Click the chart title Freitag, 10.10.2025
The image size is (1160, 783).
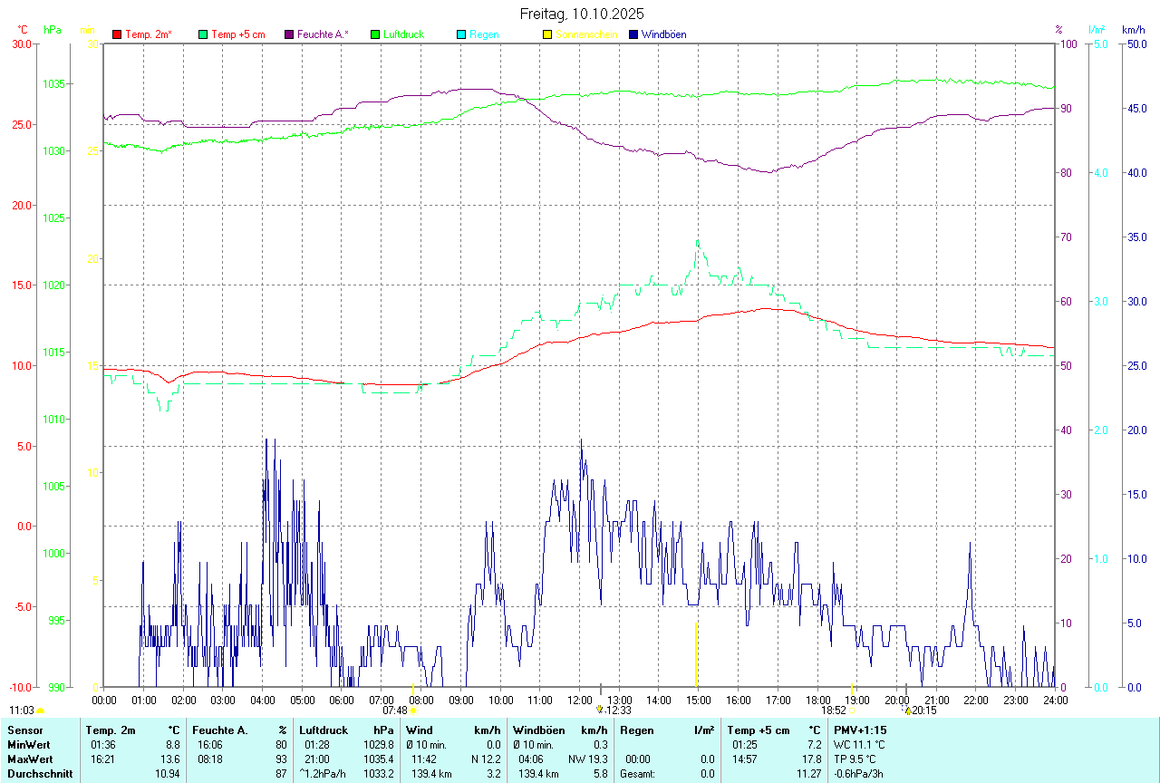point(581,14)
